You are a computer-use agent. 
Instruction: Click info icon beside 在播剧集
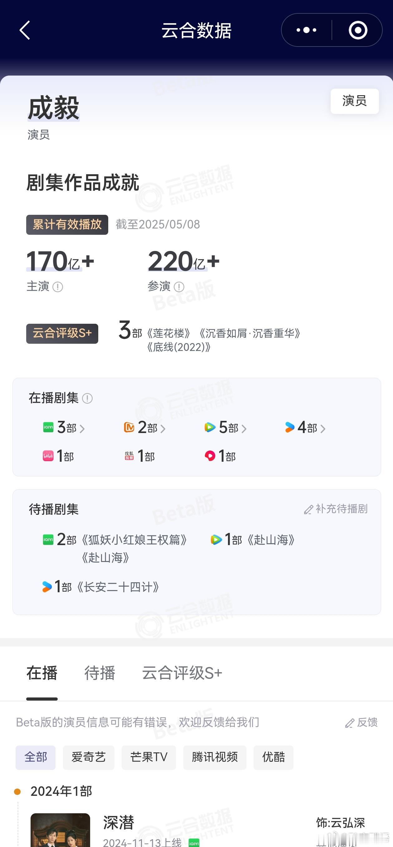tap(87, 398)
